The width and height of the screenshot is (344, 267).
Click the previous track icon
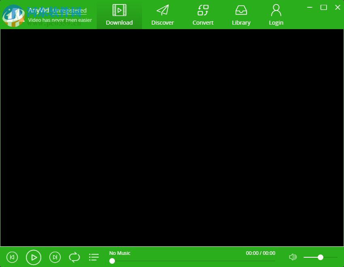(12, 257)
